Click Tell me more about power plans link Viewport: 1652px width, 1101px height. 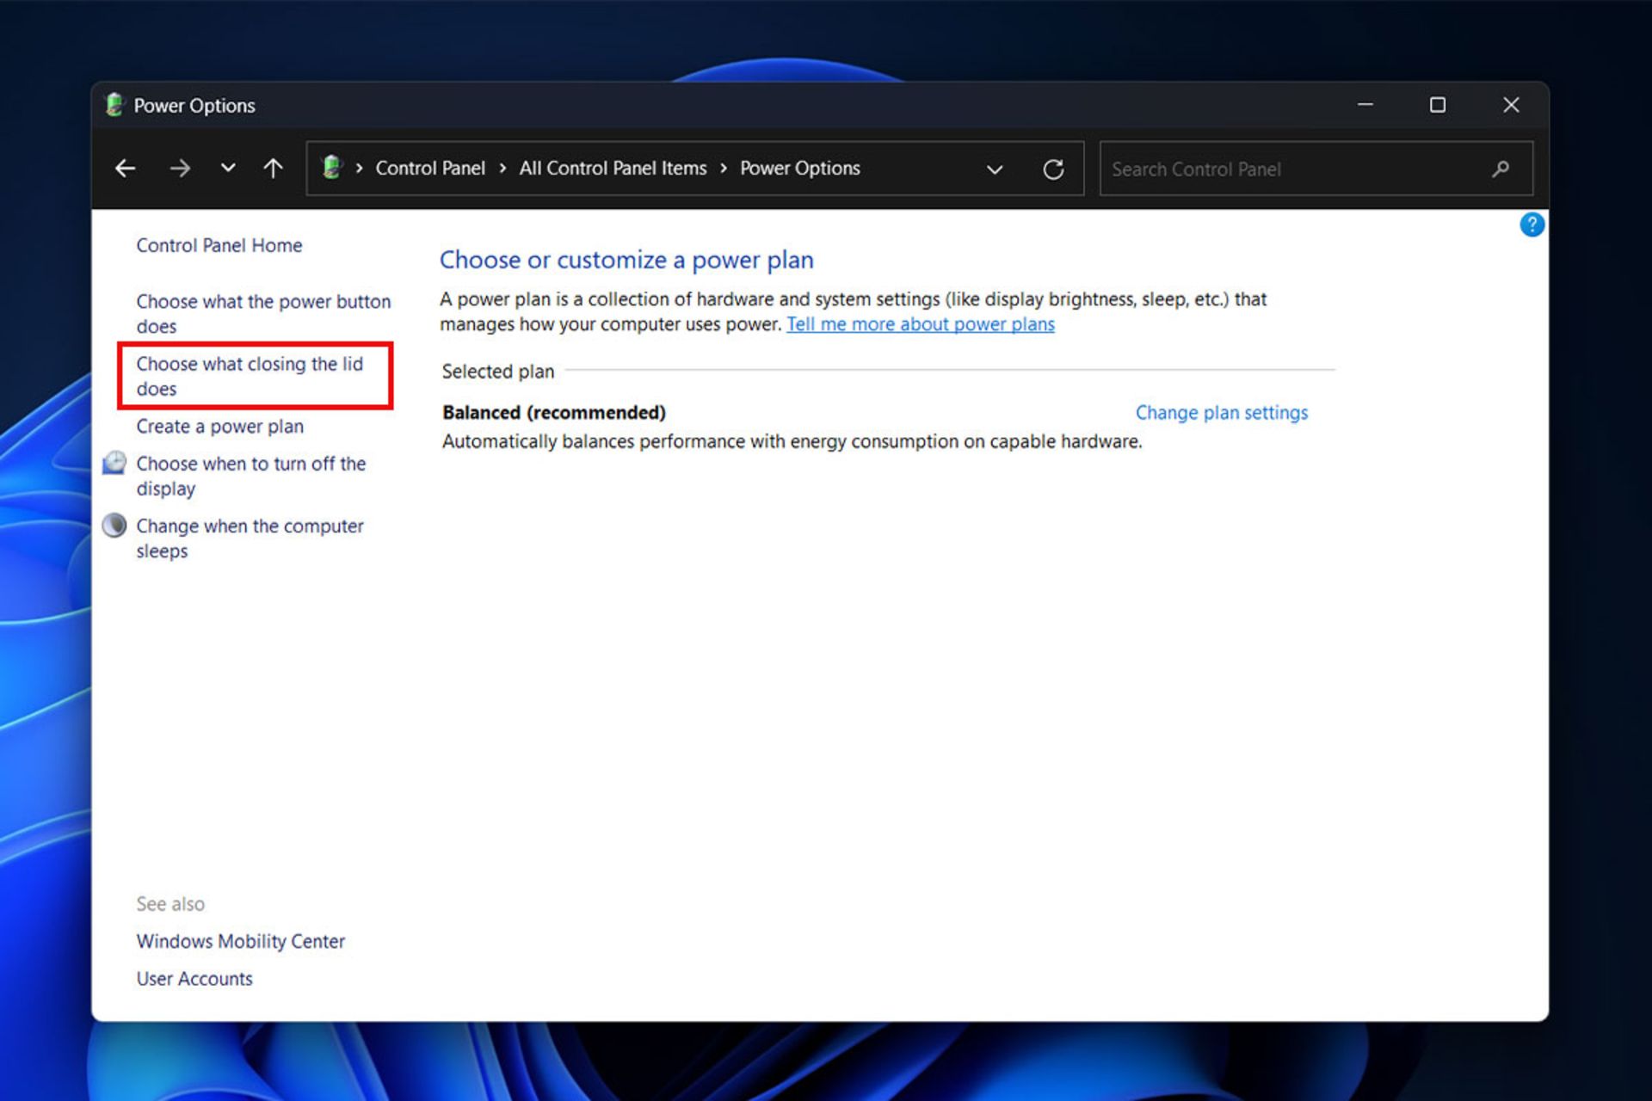pyautogui.click(x=922, y=323)
